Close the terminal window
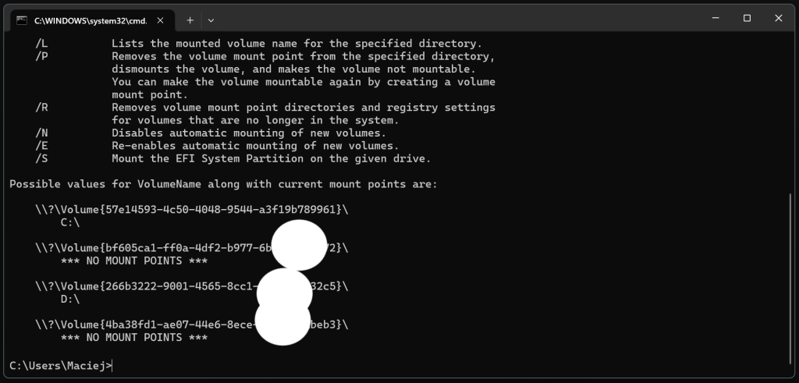This screenshot has height=383, width=799. pyautogui.click(x=779, y=19)
